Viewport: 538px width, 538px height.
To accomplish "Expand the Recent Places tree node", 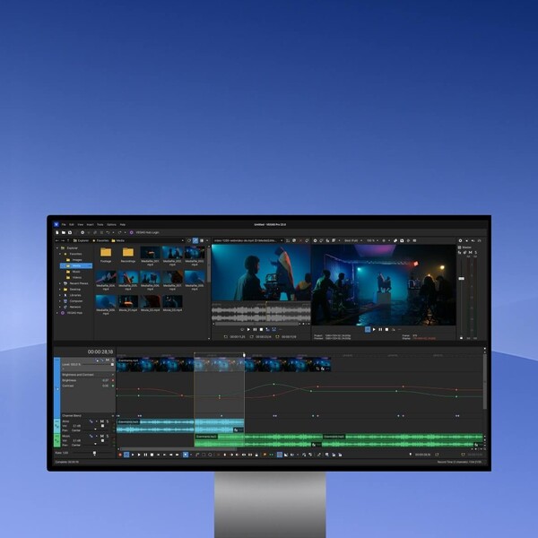I will [x=59, y=282].
